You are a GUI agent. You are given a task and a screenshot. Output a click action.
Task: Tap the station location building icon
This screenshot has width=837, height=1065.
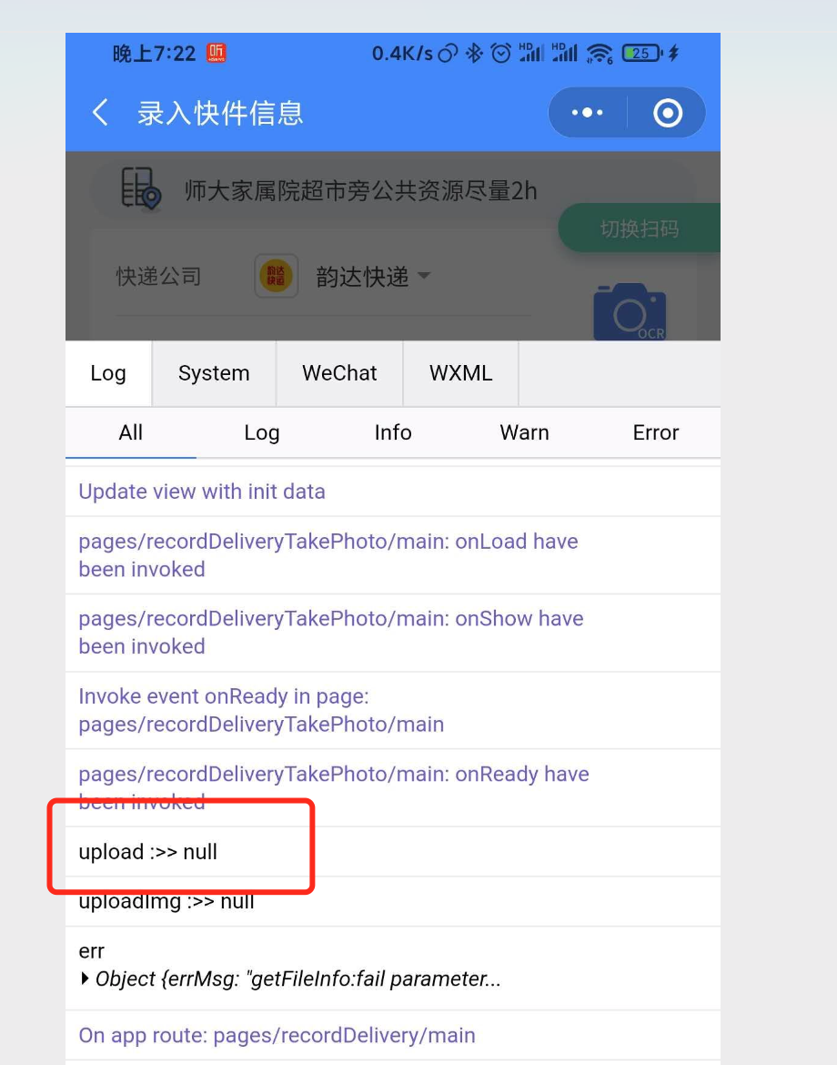tap(140, 188)
